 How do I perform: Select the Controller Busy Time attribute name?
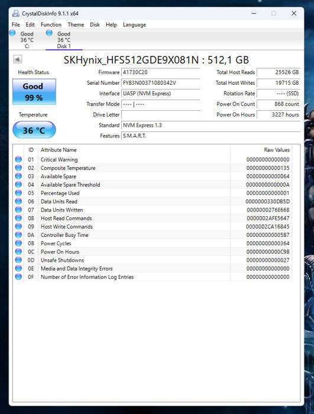[64, 235]
